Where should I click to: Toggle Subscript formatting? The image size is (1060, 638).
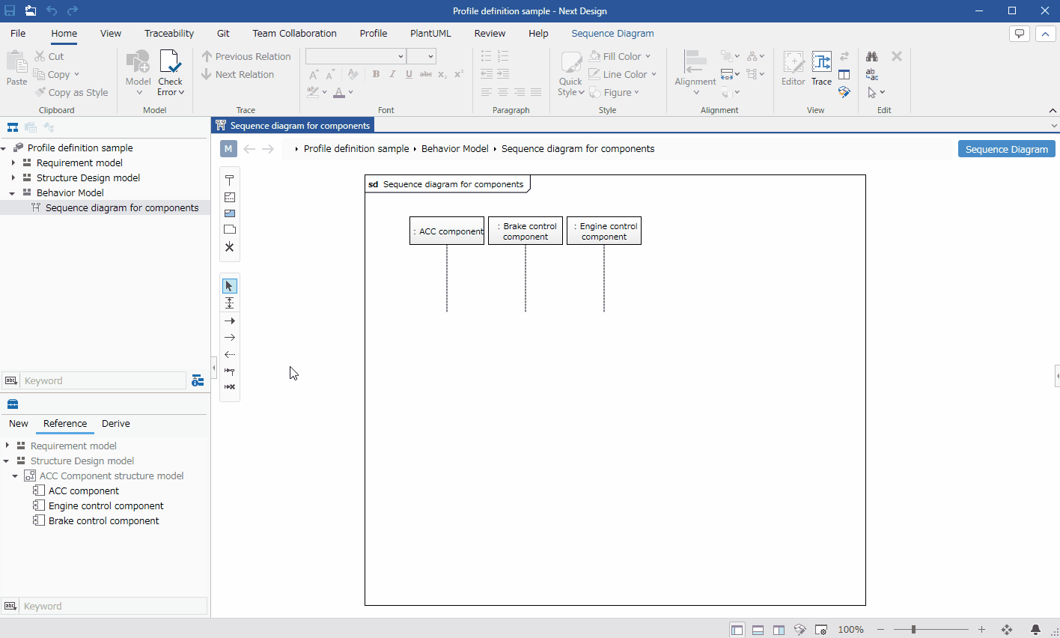tap(442, 74)
